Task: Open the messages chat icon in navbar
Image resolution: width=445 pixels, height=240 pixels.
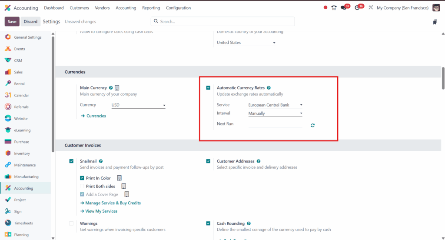Action: tap(344, 8)
